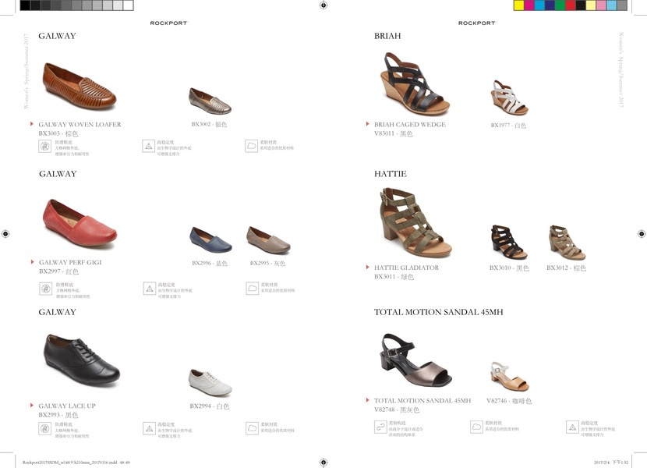Click the stability triangle icon in Galway Woven Loafer row

149,146
